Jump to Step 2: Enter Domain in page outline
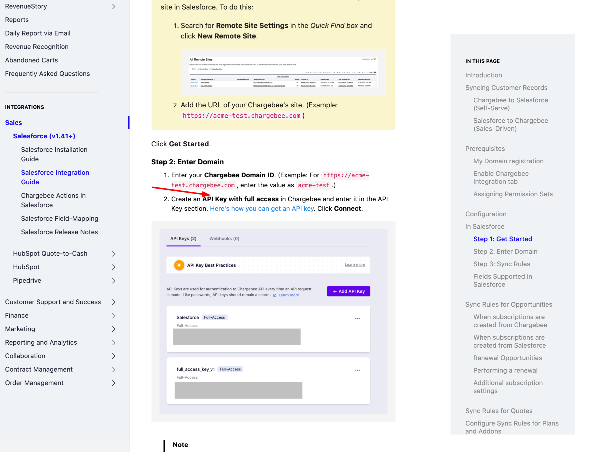616x452 pixels. 505,251
